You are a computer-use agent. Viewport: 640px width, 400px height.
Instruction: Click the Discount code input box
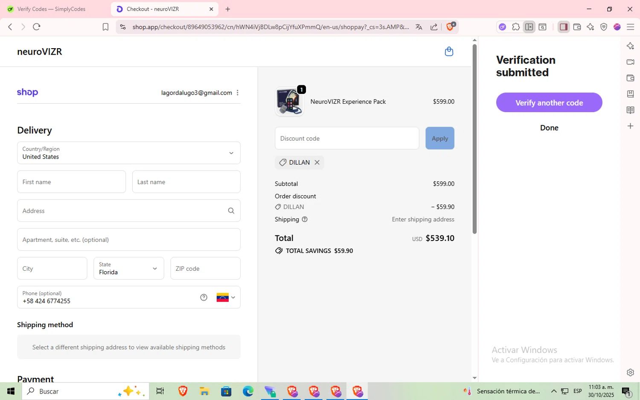click(347, 138)
